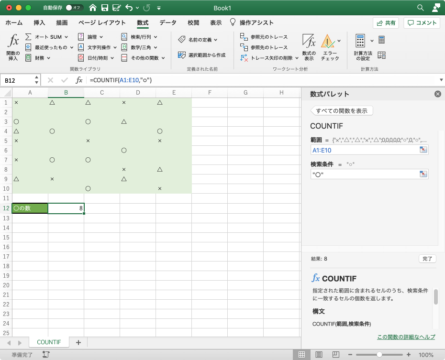445x360 pixels.
Task: Click the 数式の表示 icon
Action: click(309, 41)
